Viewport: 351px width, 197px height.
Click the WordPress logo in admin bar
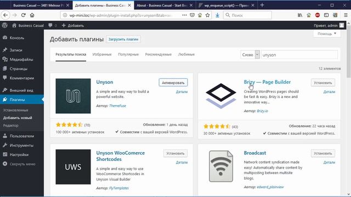5,26
